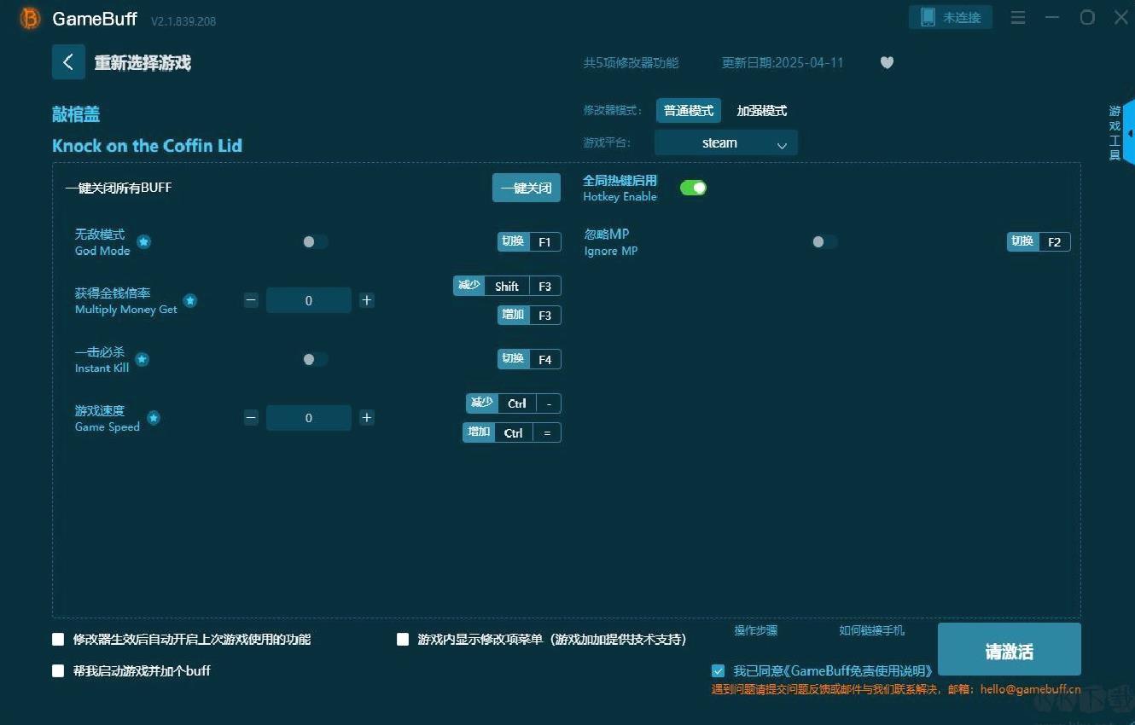Click the back arrow to reselect game

[x=68, y=62]
